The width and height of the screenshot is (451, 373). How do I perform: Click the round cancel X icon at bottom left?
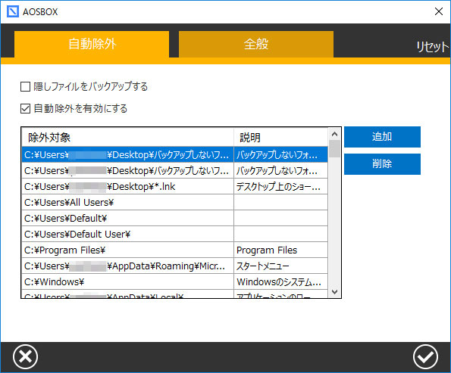click(x=25, y=357)
